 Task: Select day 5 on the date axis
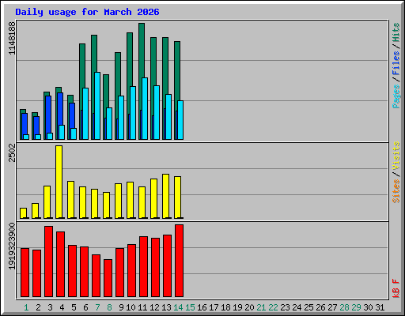coord(74,307)
